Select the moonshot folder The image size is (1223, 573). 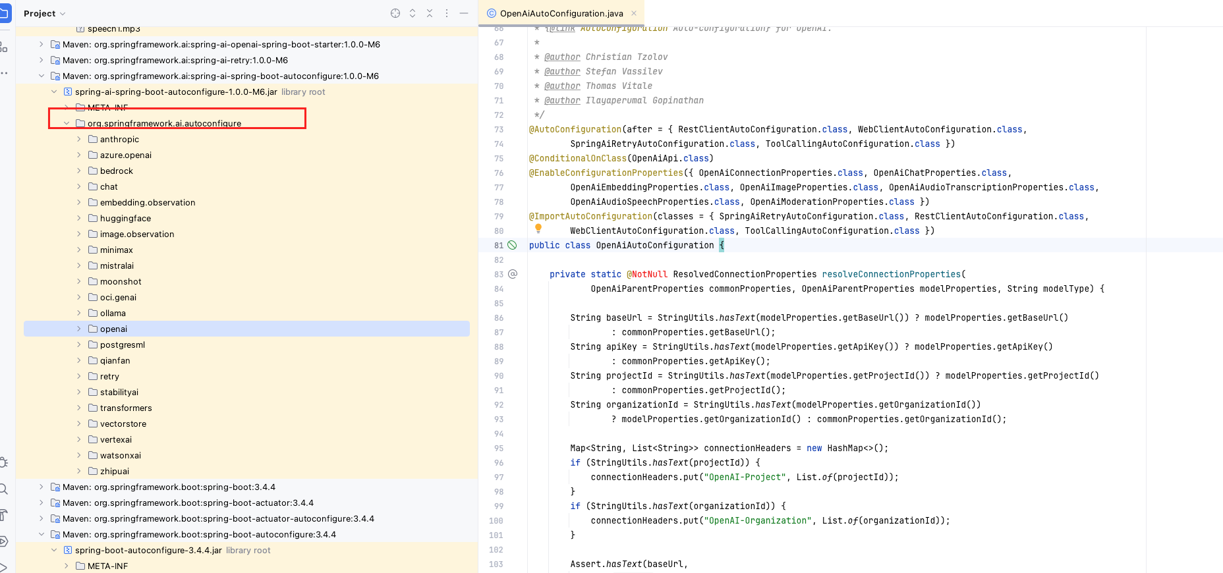click(121, 282)
